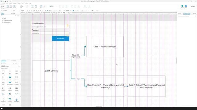Toggle underline text formatting

[x=40, y=10]
